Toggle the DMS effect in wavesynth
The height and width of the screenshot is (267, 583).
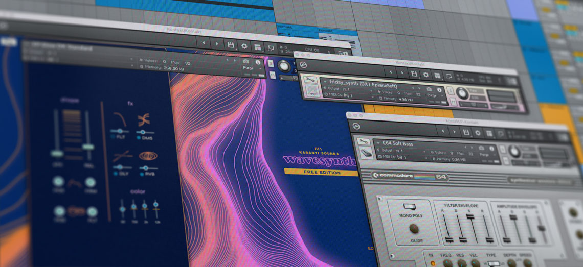139,138
